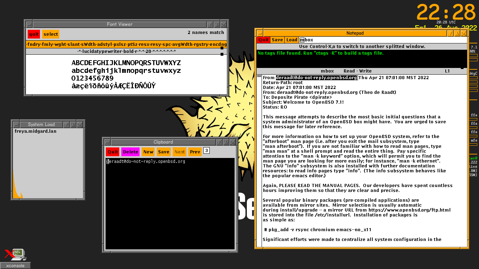
Task: Open the System Load window menu button
Action: (16, 125)
